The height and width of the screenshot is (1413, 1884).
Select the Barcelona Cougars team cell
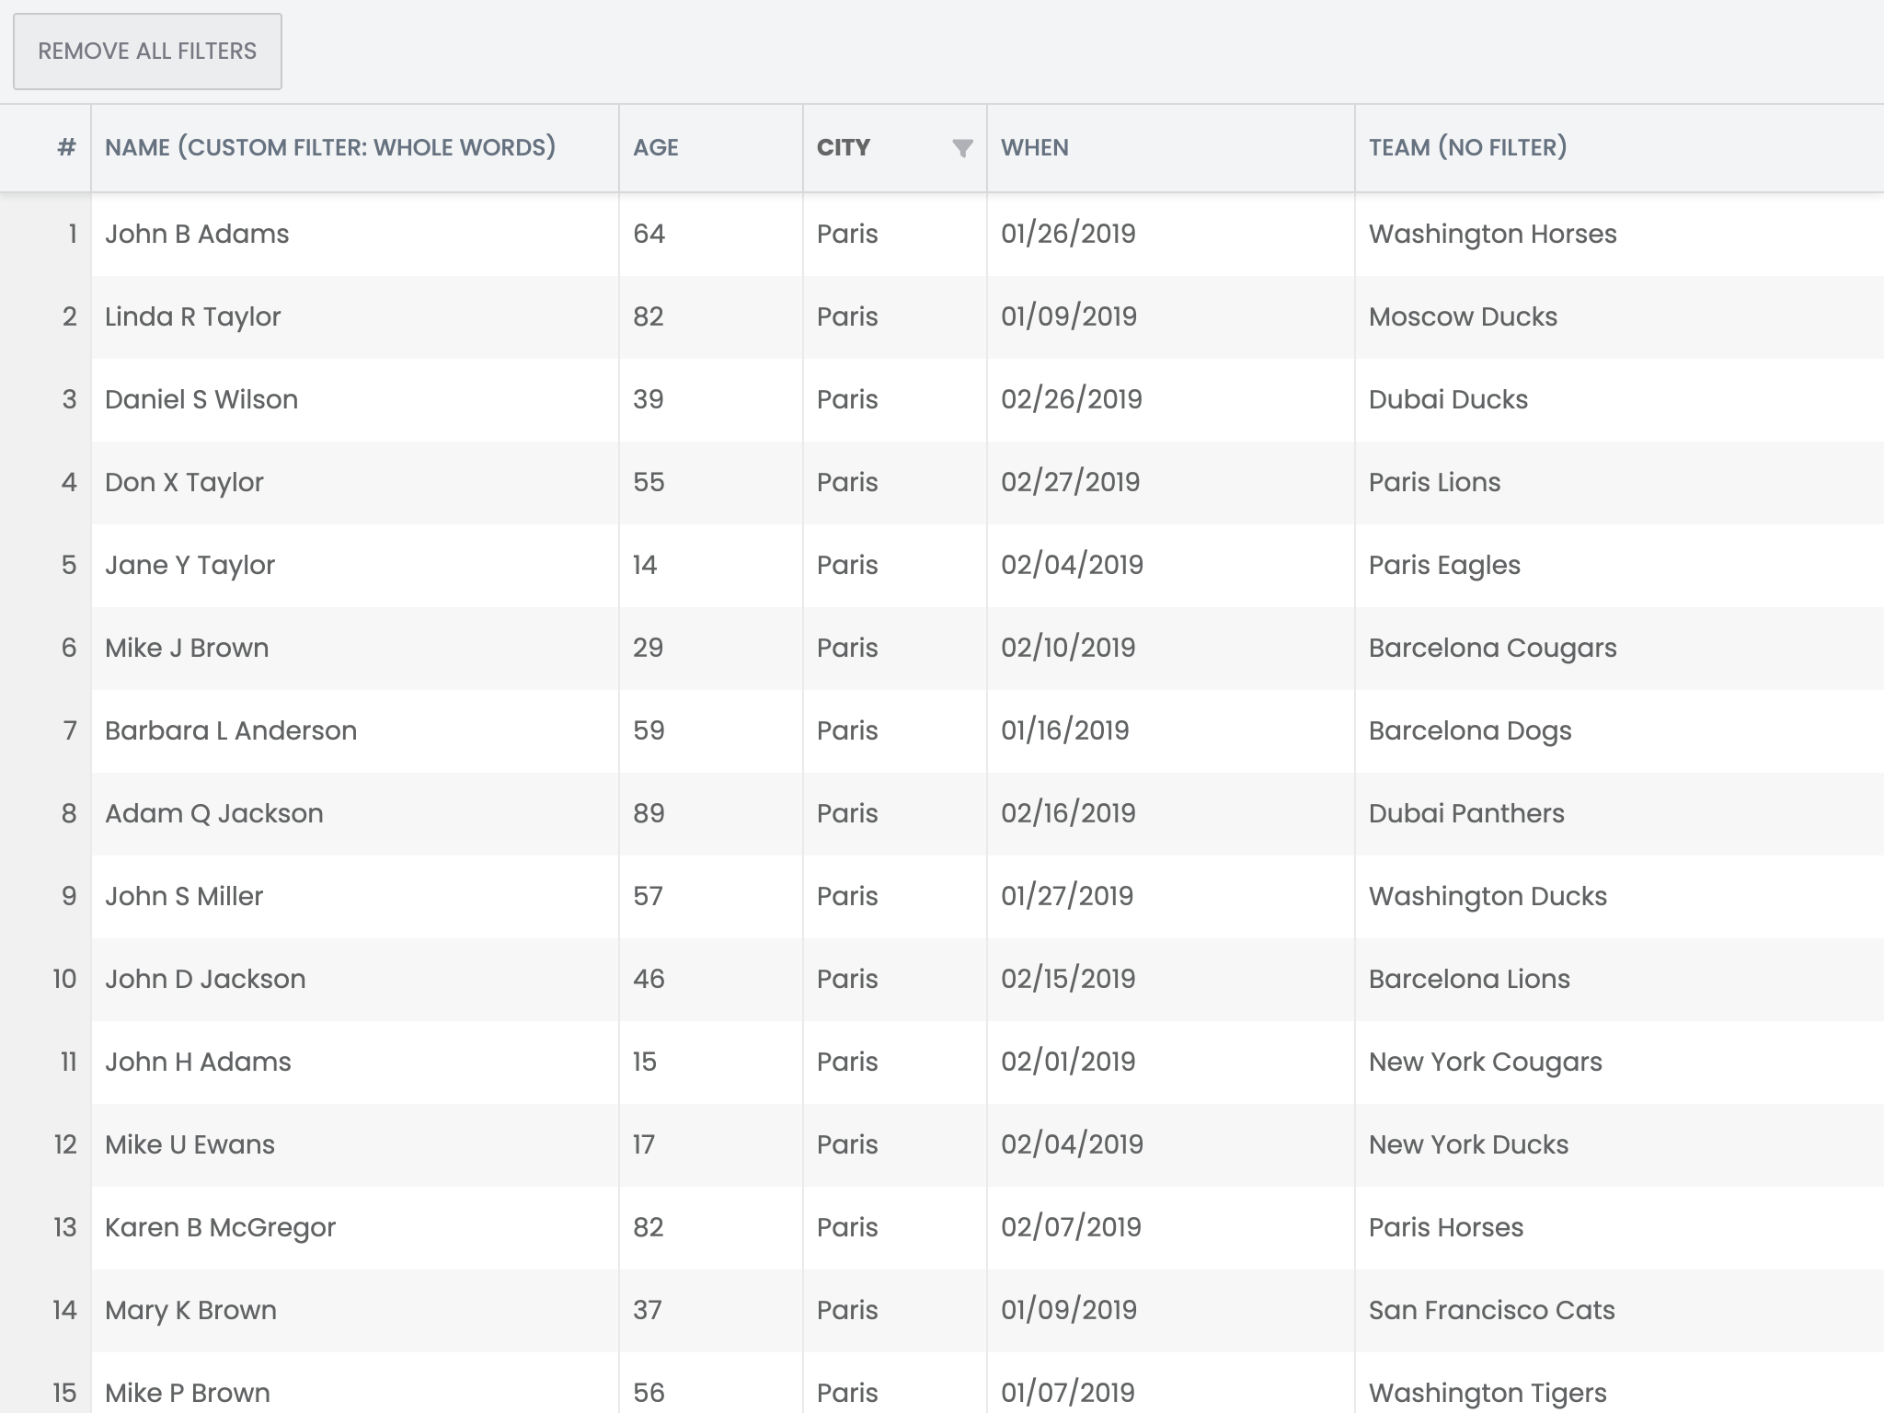click(1491, 648)
